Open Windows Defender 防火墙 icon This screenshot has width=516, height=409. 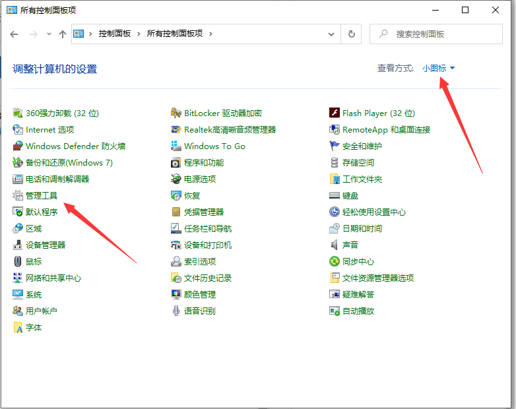coord(17,146)
